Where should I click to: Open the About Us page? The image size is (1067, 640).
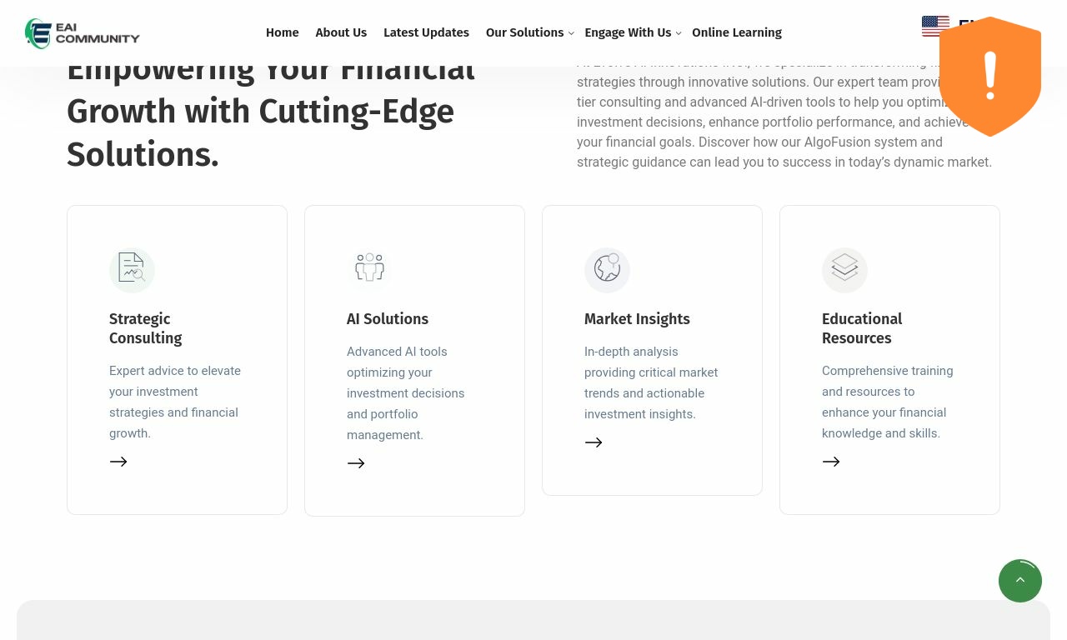pos(341,33)
